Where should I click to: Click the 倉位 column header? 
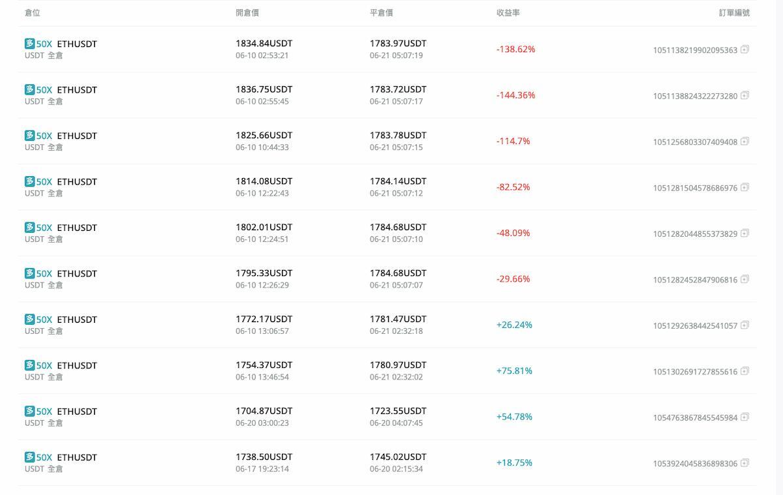coord(33,13)
